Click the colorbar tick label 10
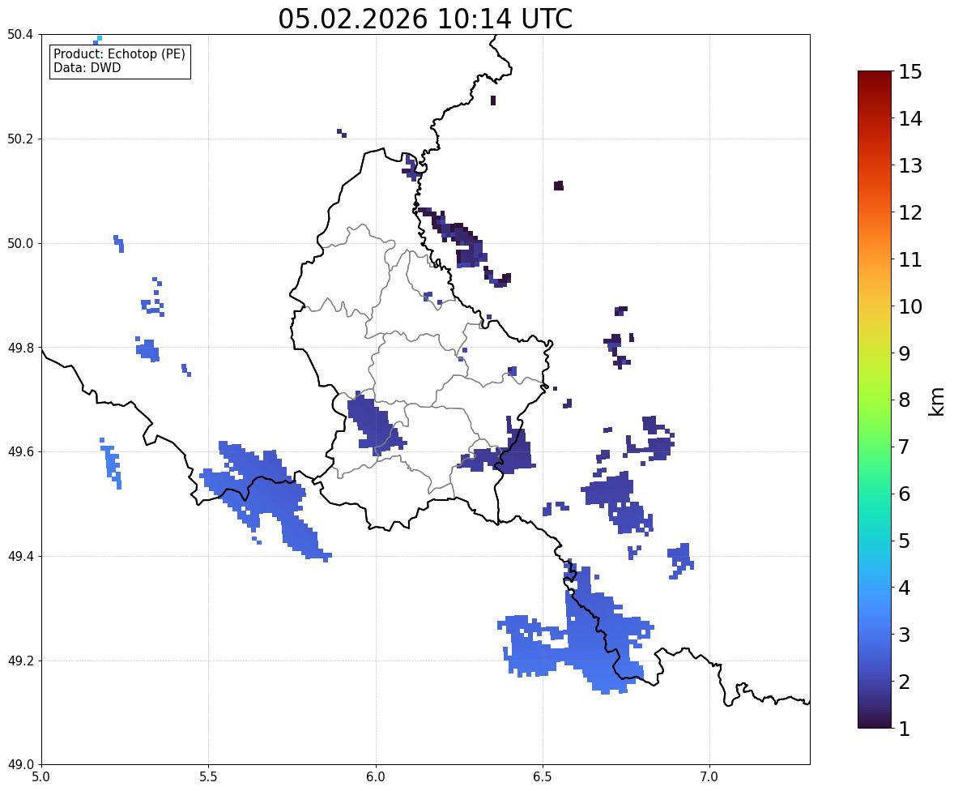This screenshot has height=791, width=954. (910, 306)
